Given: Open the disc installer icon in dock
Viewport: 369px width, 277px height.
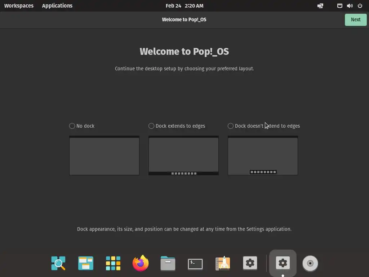Looking at the screenshot, I should point(310,263).
